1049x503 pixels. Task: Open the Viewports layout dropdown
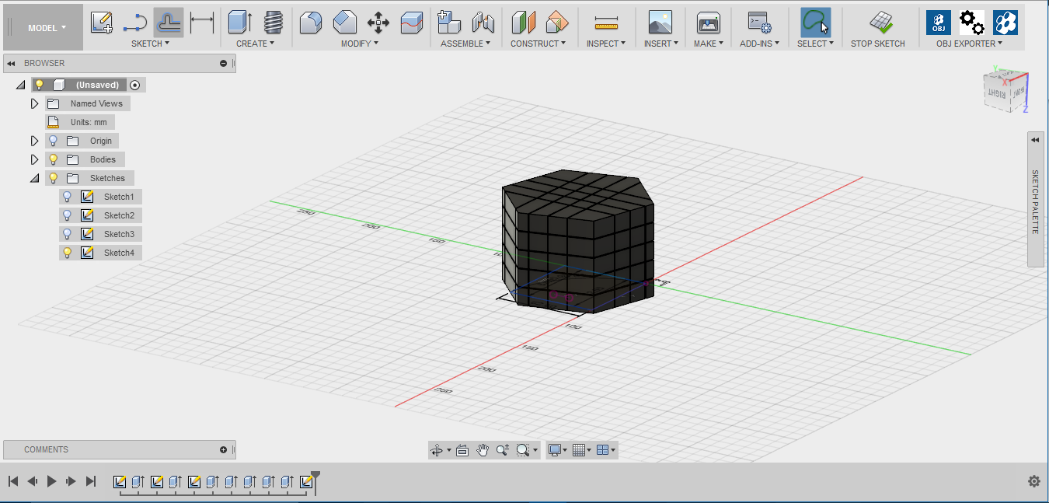(x=605, y=450)
